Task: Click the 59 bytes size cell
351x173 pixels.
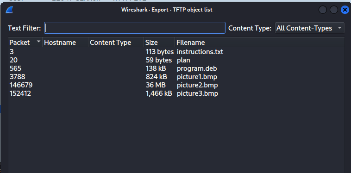Action: pos(159,60)
